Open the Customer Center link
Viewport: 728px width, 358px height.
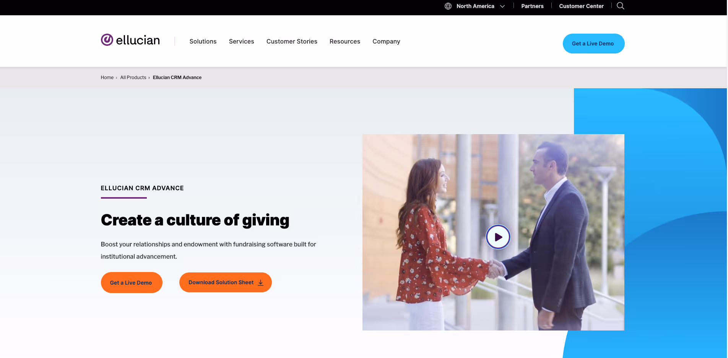tap(581, 6)
